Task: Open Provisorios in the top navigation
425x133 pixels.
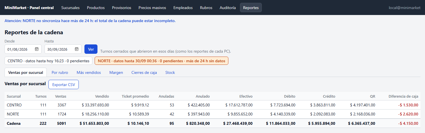Action: (122, 8)
